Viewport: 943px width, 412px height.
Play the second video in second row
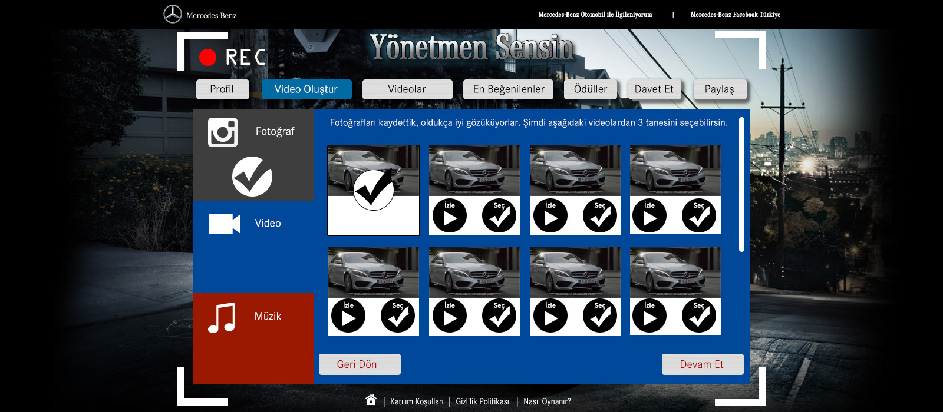pyautogui.click(x=450, y=315)
